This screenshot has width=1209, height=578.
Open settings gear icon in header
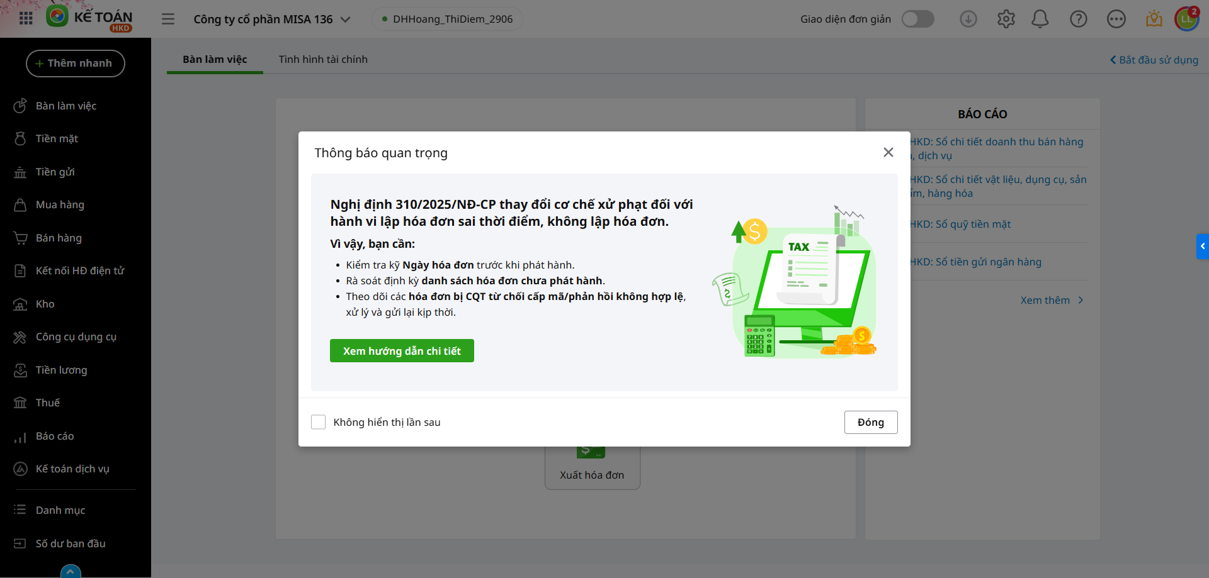(1006, 19)
